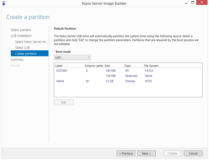Cancel the wizard
Image resolution: width=209 pixels, height=160 pixels.
pyautogui.click(x=193, y=154)
